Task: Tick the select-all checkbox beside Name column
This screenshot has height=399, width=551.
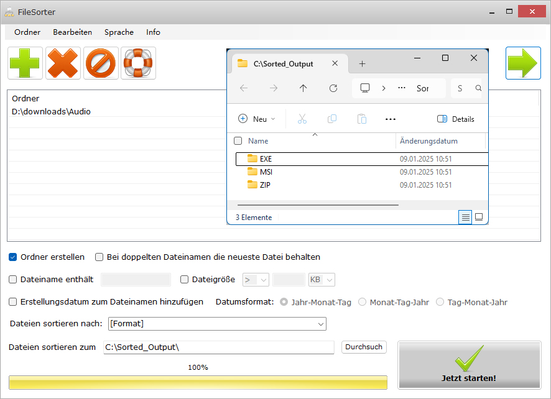Action: point(238,141)
